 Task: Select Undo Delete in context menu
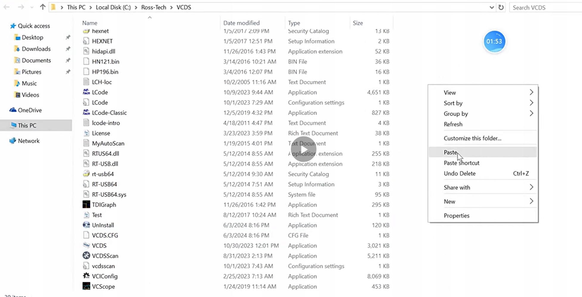483,173
